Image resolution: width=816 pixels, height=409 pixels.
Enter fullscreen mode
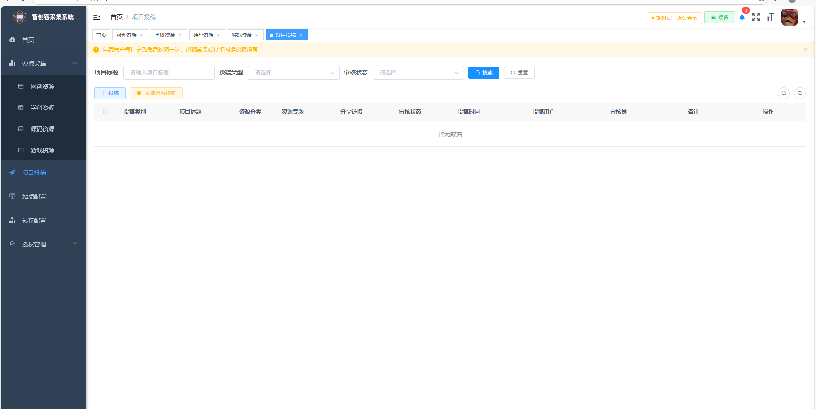click(x=756, y=17)
